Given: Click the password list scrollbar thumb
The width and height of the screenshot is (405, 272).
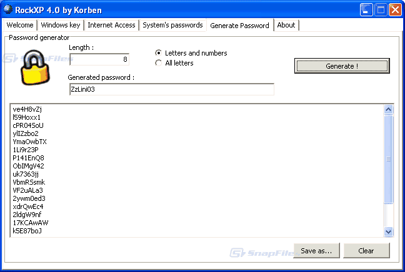Looking at the screenshot, I should [x=388, y=159].
